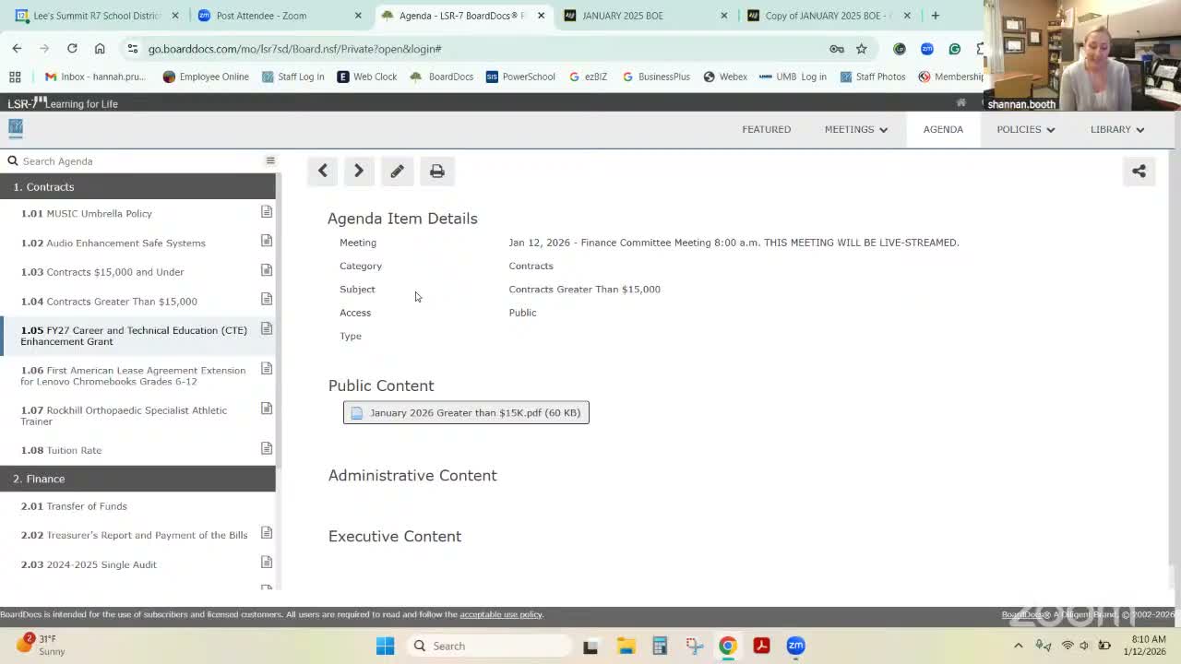This screenshot has height=664, width=1181.
Task: Go back in browser history
Action: click(17, 48)
